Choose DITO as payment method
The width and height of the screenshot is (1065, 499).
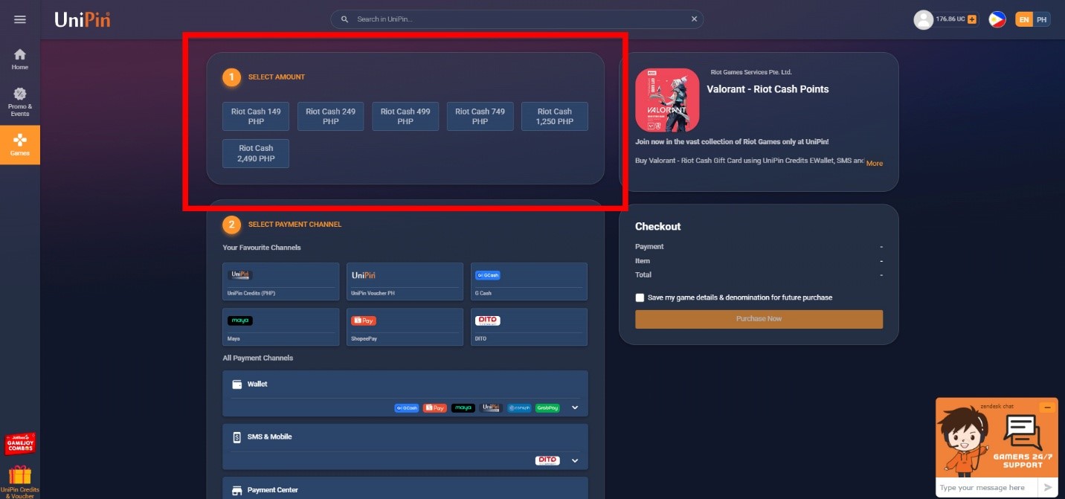(529, 326)
